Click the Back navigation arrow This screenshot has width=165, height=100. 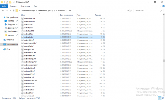(x=3, y=10)
